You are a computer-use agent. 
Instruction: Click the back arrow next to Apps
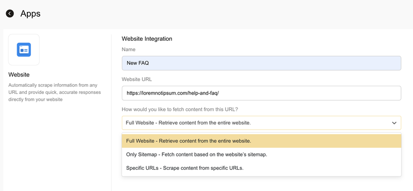[x=10, y=13]
